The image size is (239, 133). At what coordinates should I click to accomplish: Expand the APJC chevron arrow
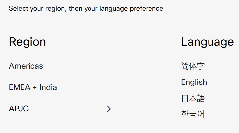pyautogui.click(x=109, y=109)
